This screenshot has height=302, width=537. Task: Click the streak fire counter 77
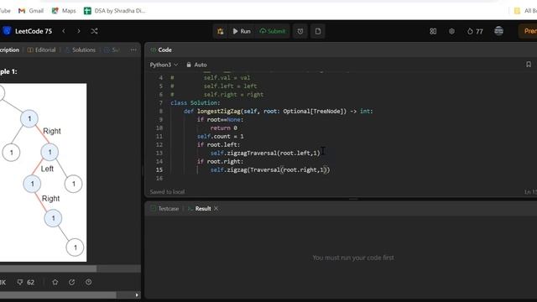coord(475,31)
